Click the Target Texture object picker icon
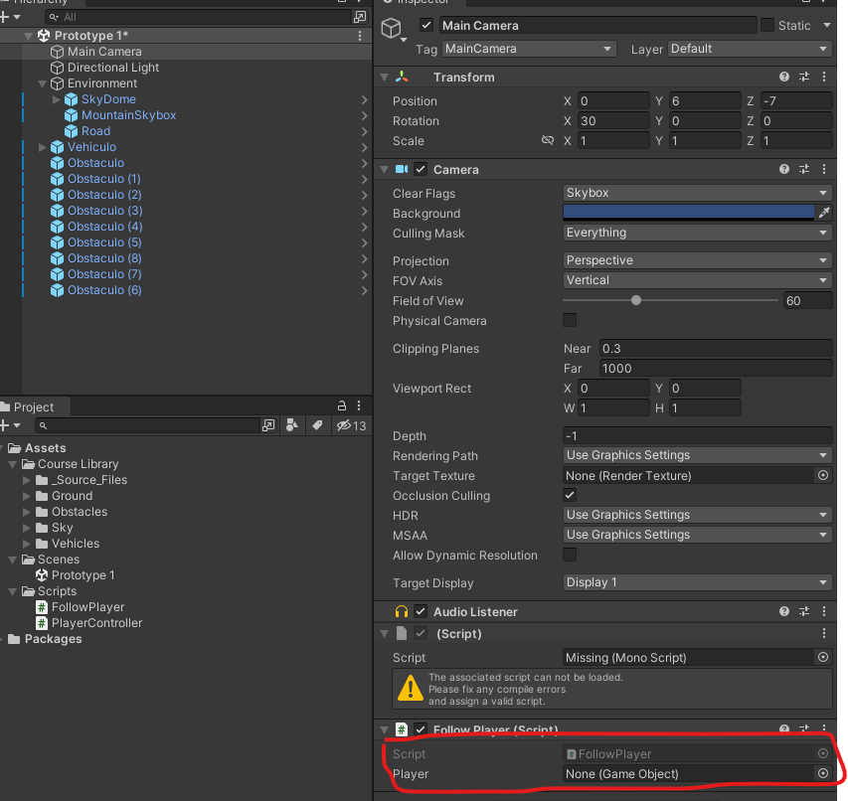 pyautogui.click(x=822, y=476)
